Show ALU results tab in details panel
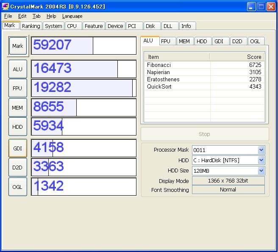278x252 pixels. (150, 41)
